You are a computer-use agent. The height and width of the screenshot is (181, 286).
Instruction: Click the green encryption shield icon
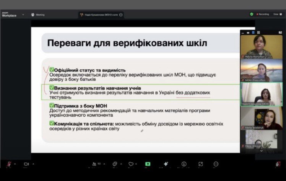coord(252,14)
